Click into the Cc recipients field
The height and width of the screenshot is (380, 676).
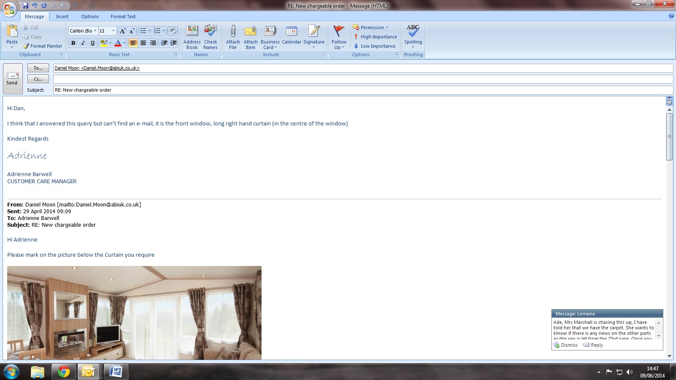coord(363,79)
